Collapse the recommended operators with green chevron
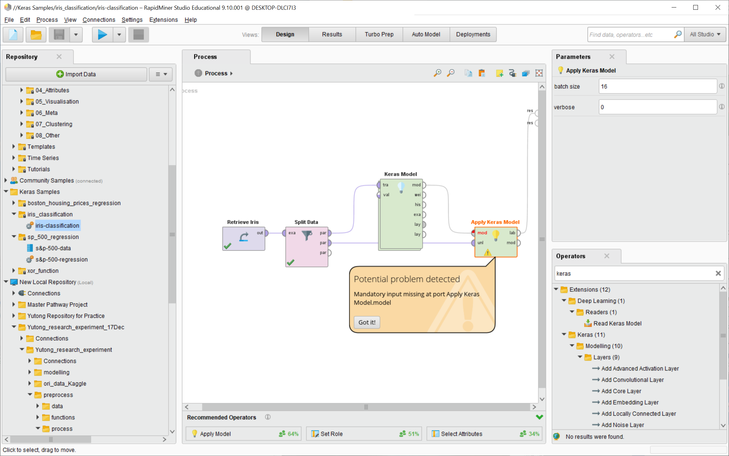 [540, 417]
